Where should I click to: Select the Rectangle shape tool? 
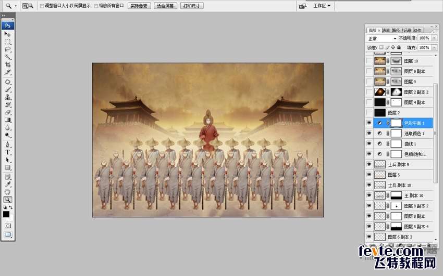[x=8, y=167]
